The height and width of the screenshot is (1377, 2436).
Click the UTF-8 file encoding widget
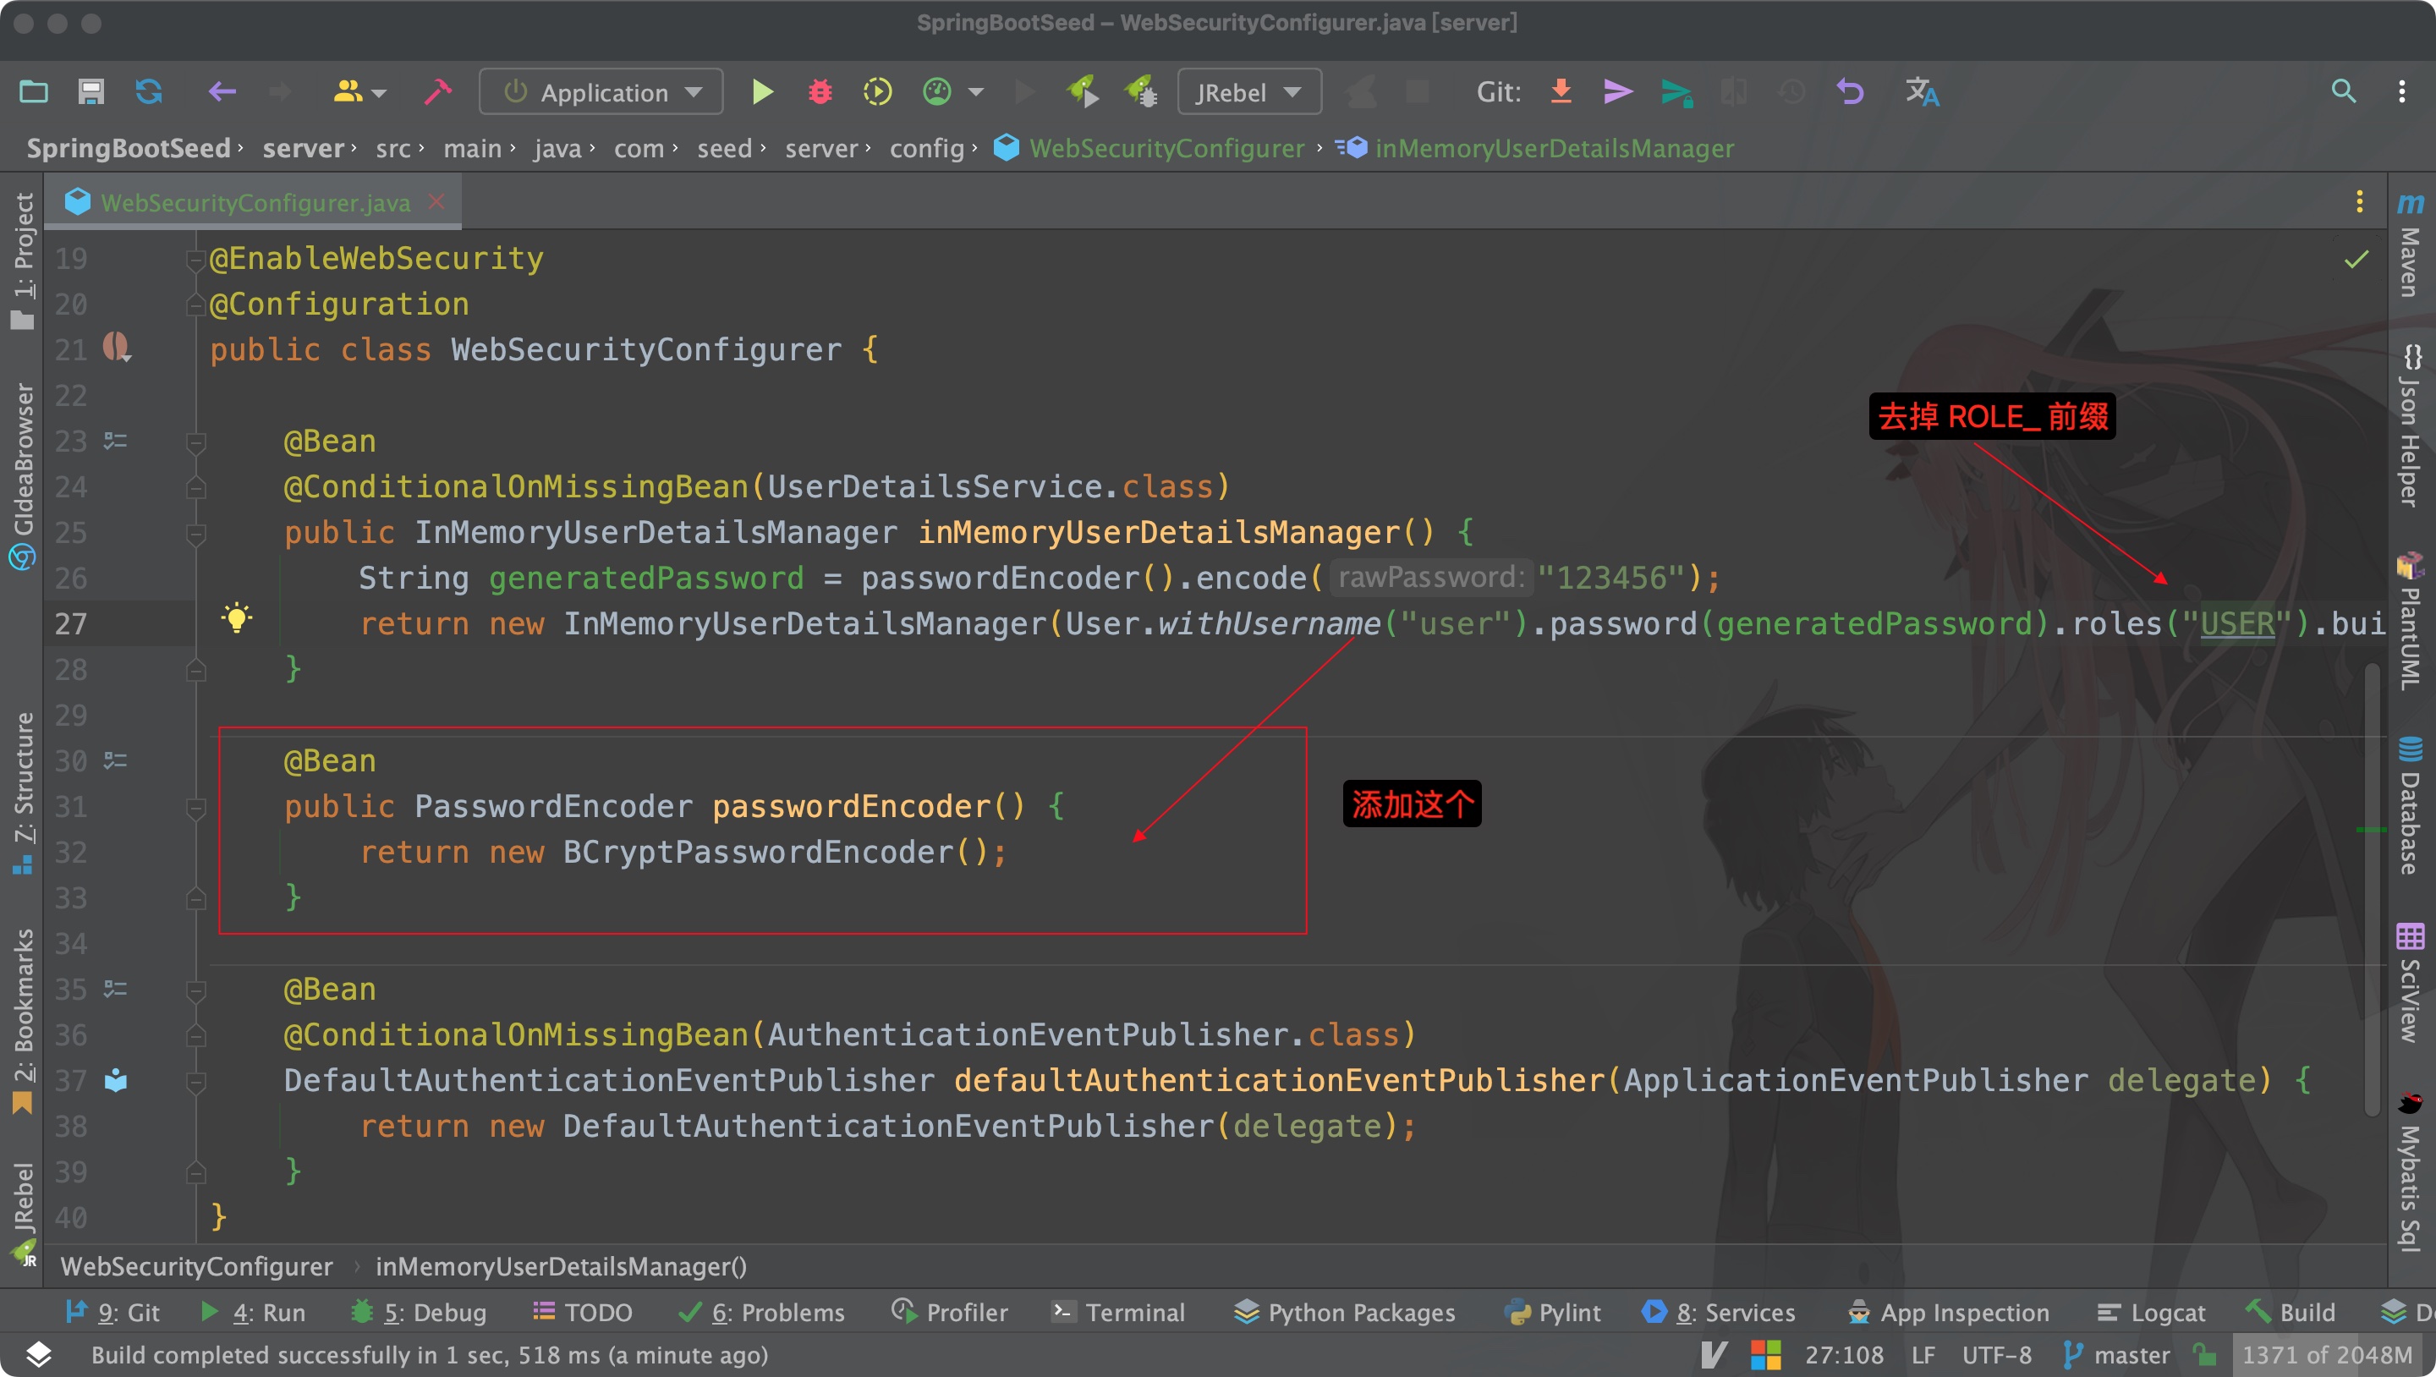(x=1997, y=1355)
